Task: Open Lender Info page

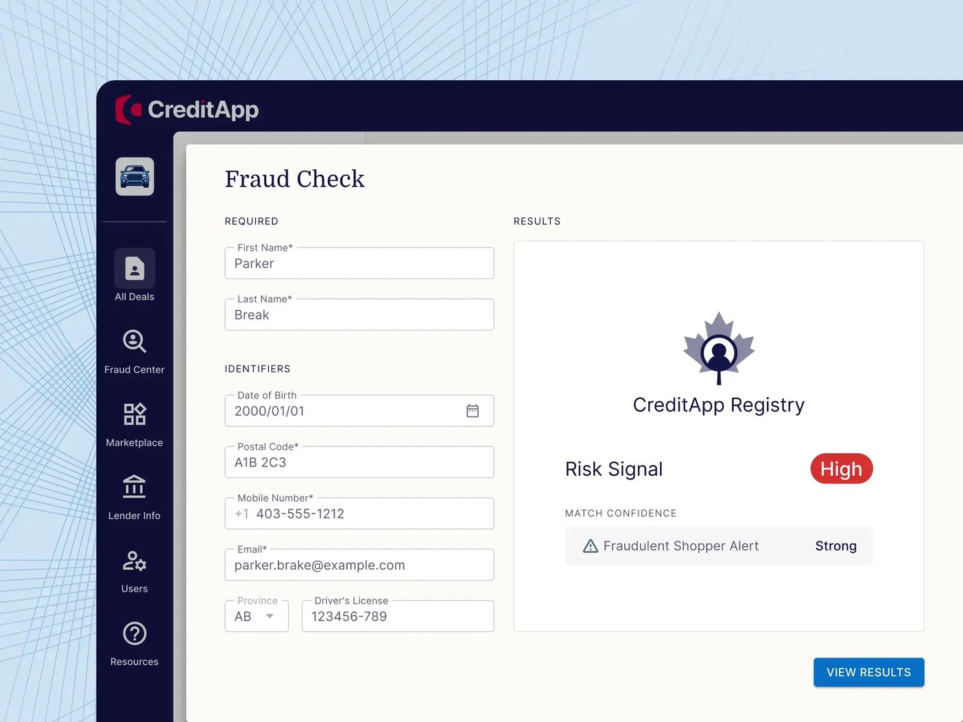Action: [134, 498]
